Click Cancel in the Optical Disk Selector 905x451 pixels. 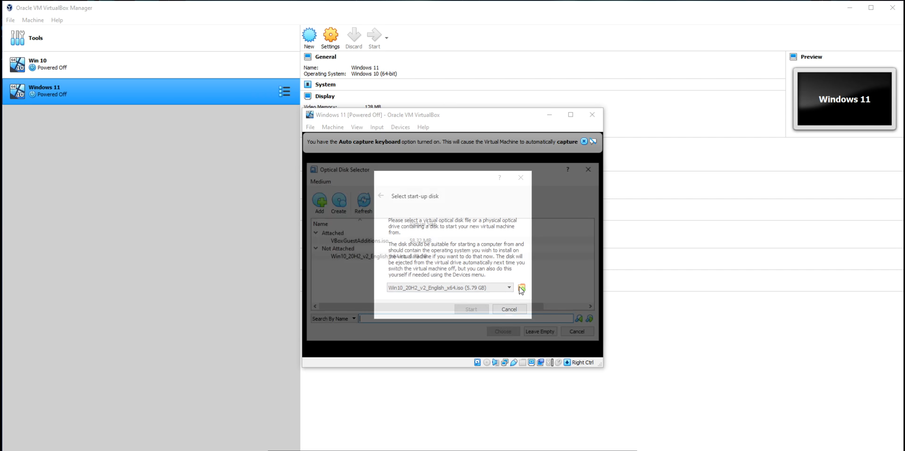point(577,331)
